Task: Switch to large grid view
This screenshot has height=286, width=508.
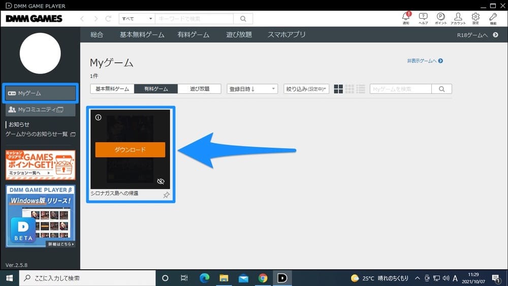Action: (x=338, y=89)
